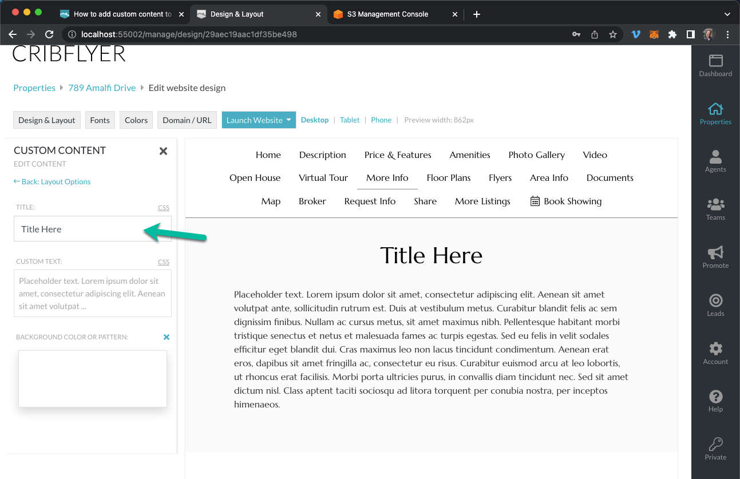This screenshot has height=479, width=740.
Task: Click the browser address bar URL
Action: coord(189,34)
